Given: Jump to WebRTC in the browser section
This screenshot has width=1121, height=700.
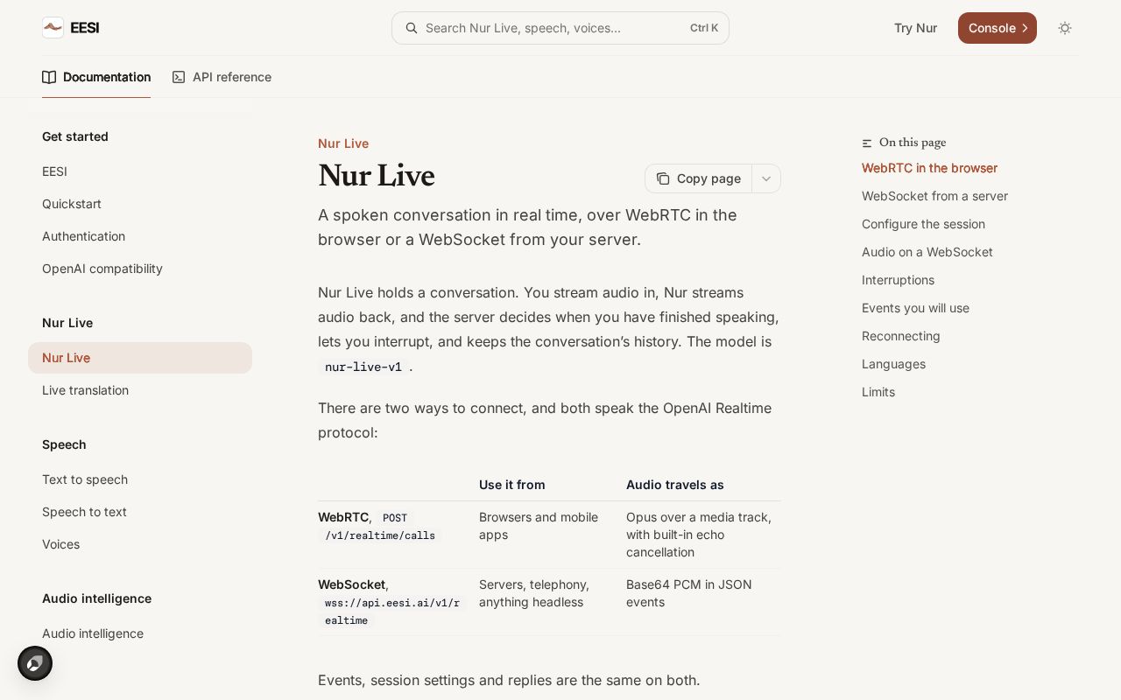Looking at the screenshot, I should pos(929,168).
